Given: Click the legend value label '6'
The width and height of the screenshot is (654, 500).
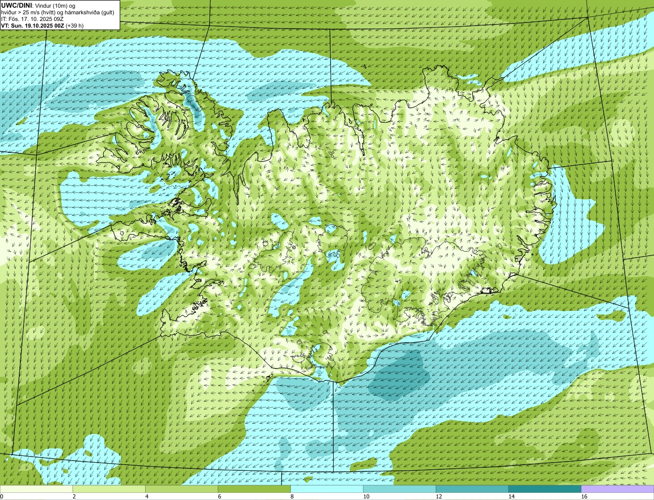Looking at the screenshot, I should pyautogui.click(x=220, y=496).
